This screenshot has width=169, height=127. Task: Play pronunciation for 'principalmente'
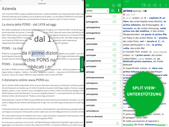[114, 61]
